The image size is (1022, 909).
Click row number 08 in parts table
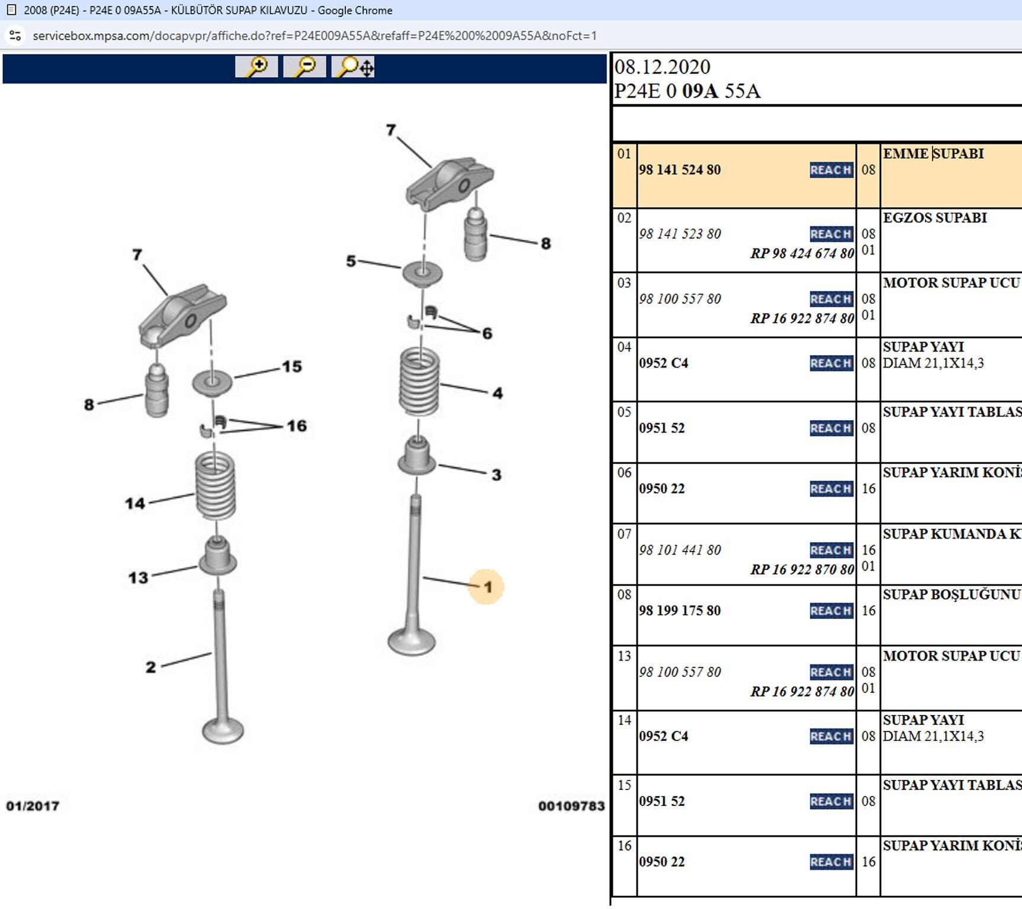pos(624,595)
